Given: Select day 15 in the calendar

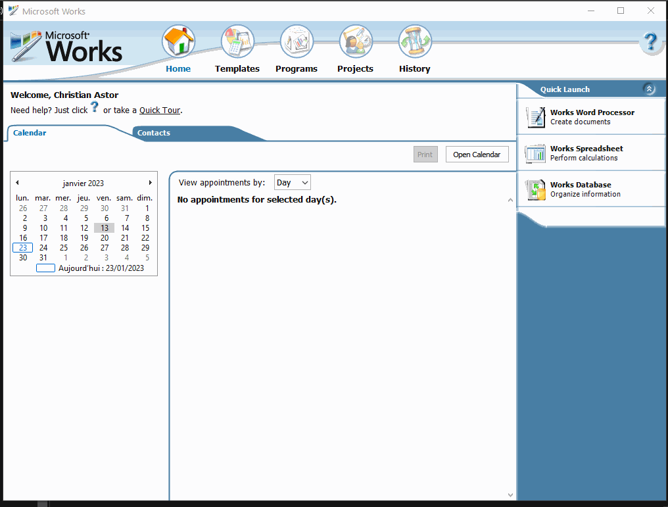Looking at the screenshot, I should pos(145,228).
